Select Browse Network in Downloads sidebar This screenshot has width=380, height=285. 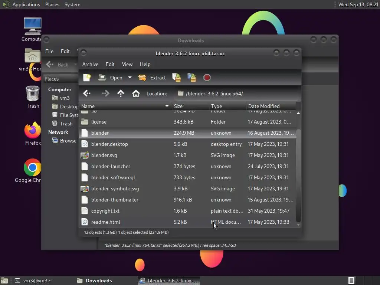click(x=65, y=141)
